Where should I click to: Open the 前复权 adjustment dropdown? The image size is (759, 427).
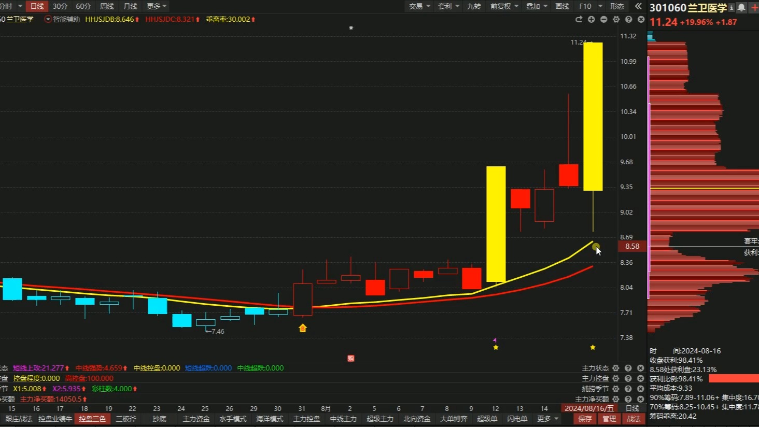pos(504,6)
